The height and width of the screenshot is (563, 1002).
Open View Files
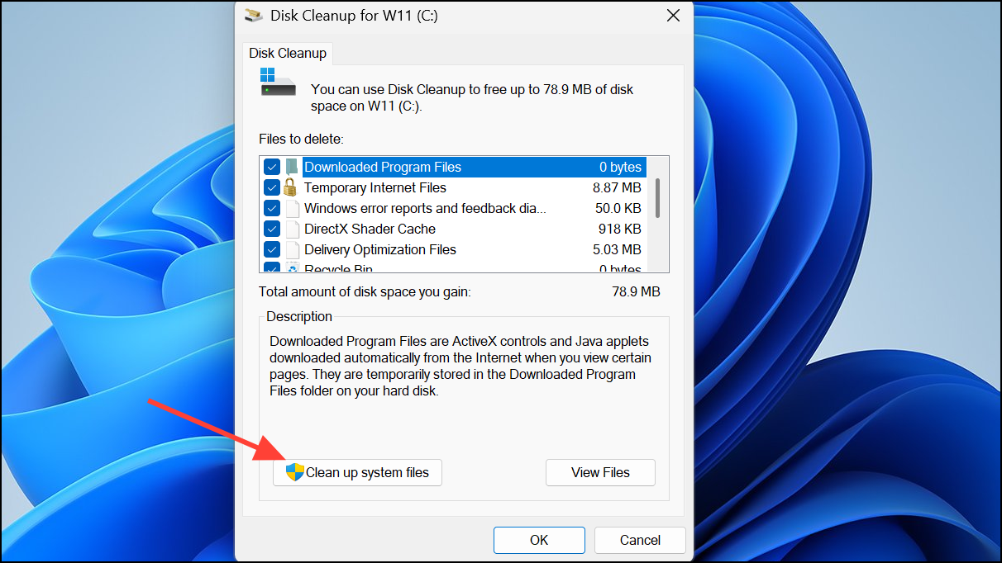pos(600,472)
